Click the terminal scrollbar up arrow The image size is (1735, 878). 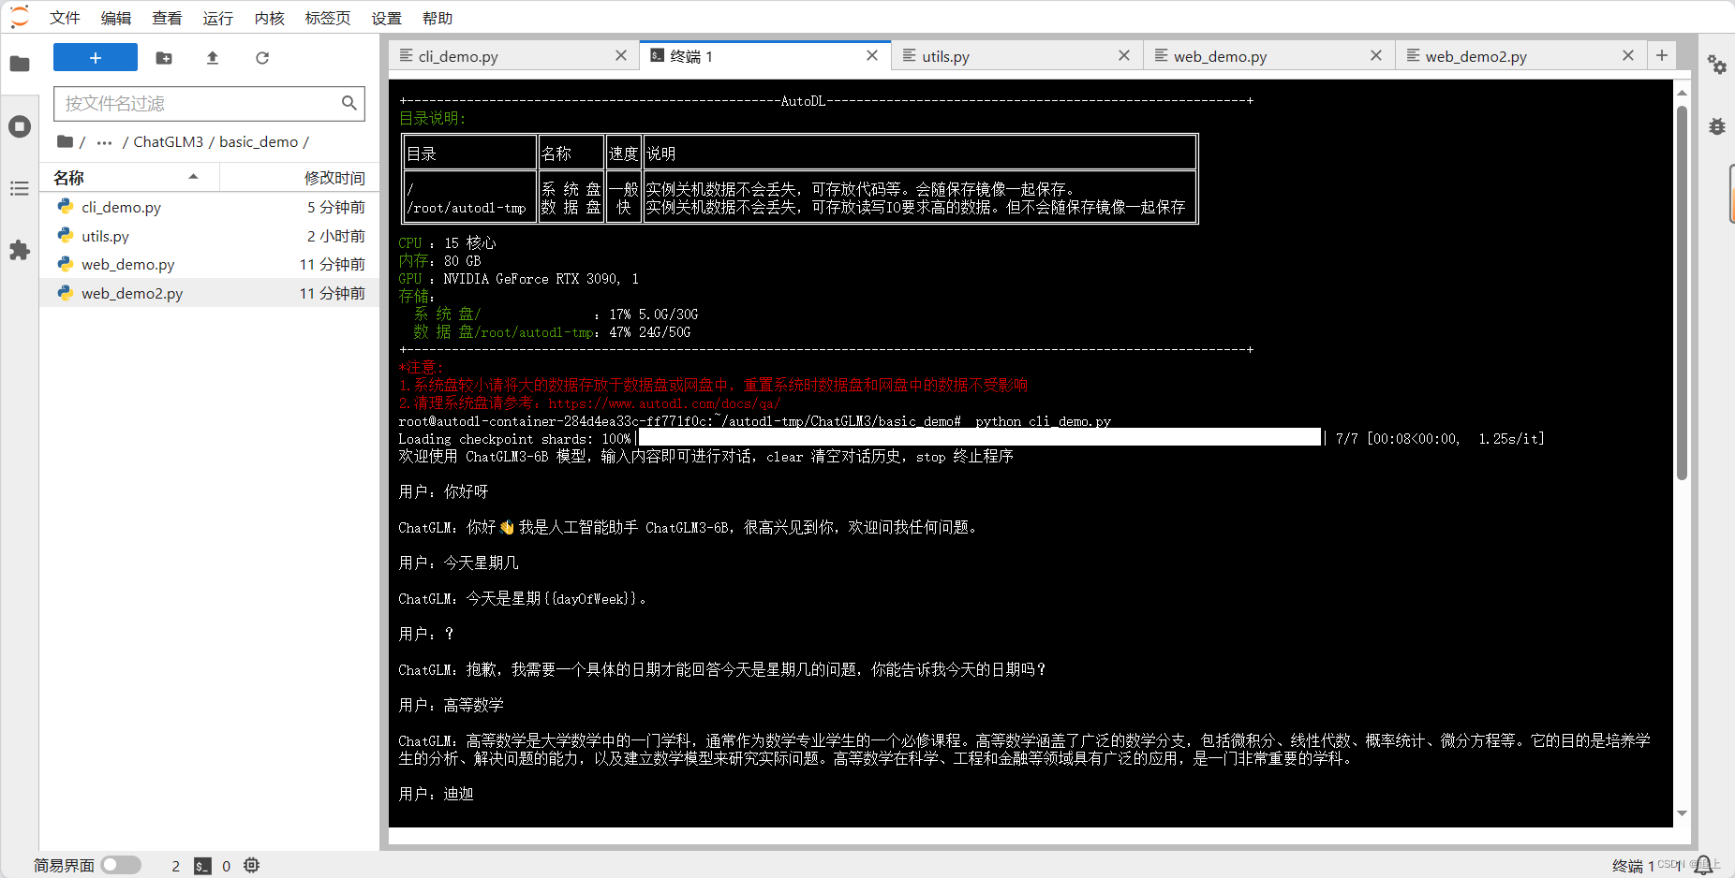(1682, 93)
